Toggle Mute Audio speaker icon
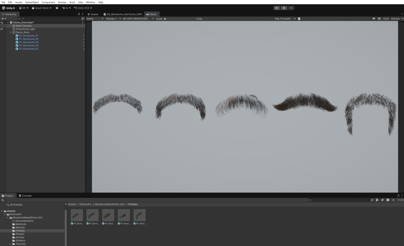Screen dimensions: 404x246 click(x=374, y=19)
